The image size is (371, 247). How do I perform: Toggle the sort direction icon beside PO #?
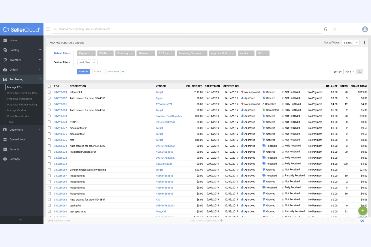(359, 72)
